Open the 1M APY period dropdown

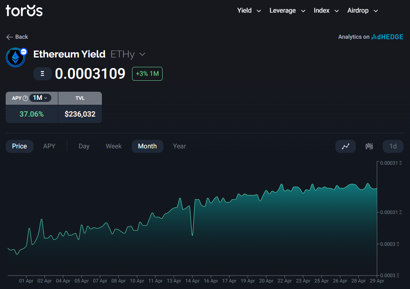[40, 98]
